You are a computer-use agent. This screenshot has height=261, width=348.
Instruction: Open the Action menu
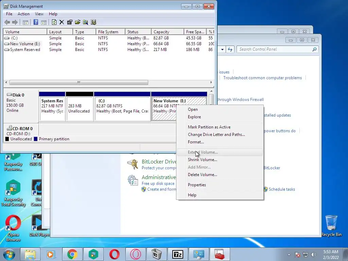23,14
